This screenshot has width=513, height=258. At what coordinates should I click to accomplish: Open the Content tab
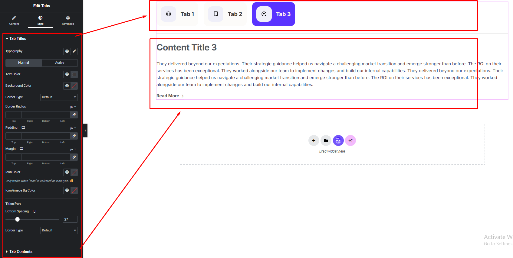click(x=14, y=20)
